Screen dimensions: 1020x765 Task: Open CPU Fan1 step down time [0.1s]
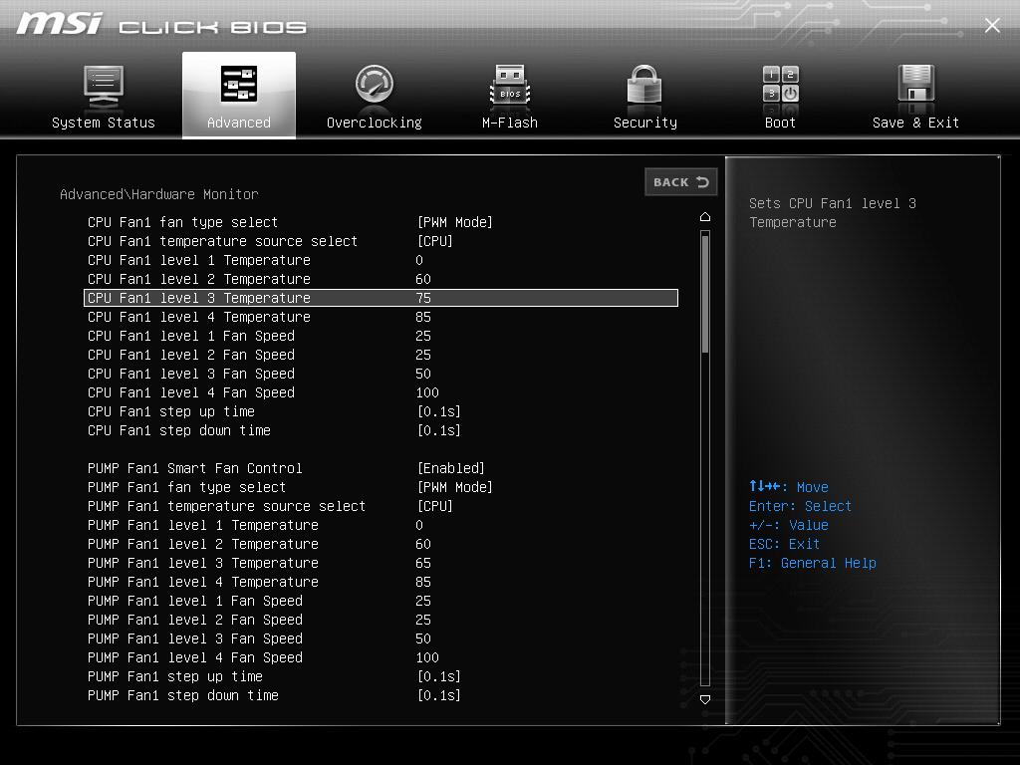click(x=438, y=430)
